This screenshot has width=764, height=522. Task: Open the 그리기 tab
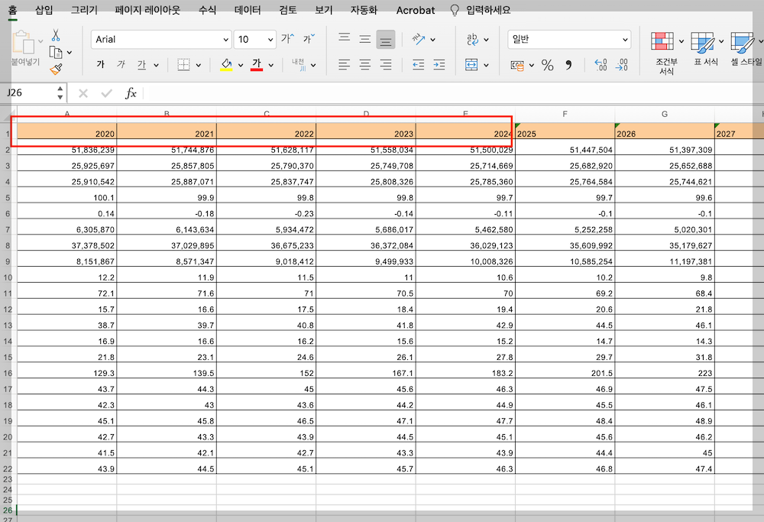(84, 10)
